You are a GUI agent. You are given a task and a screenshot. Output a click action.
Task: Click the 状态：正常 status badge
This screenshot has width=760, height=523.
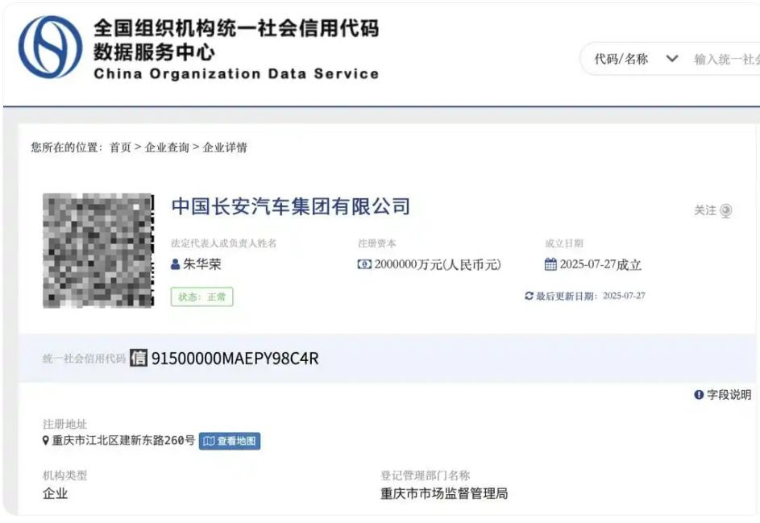click(x=201, y=297)
